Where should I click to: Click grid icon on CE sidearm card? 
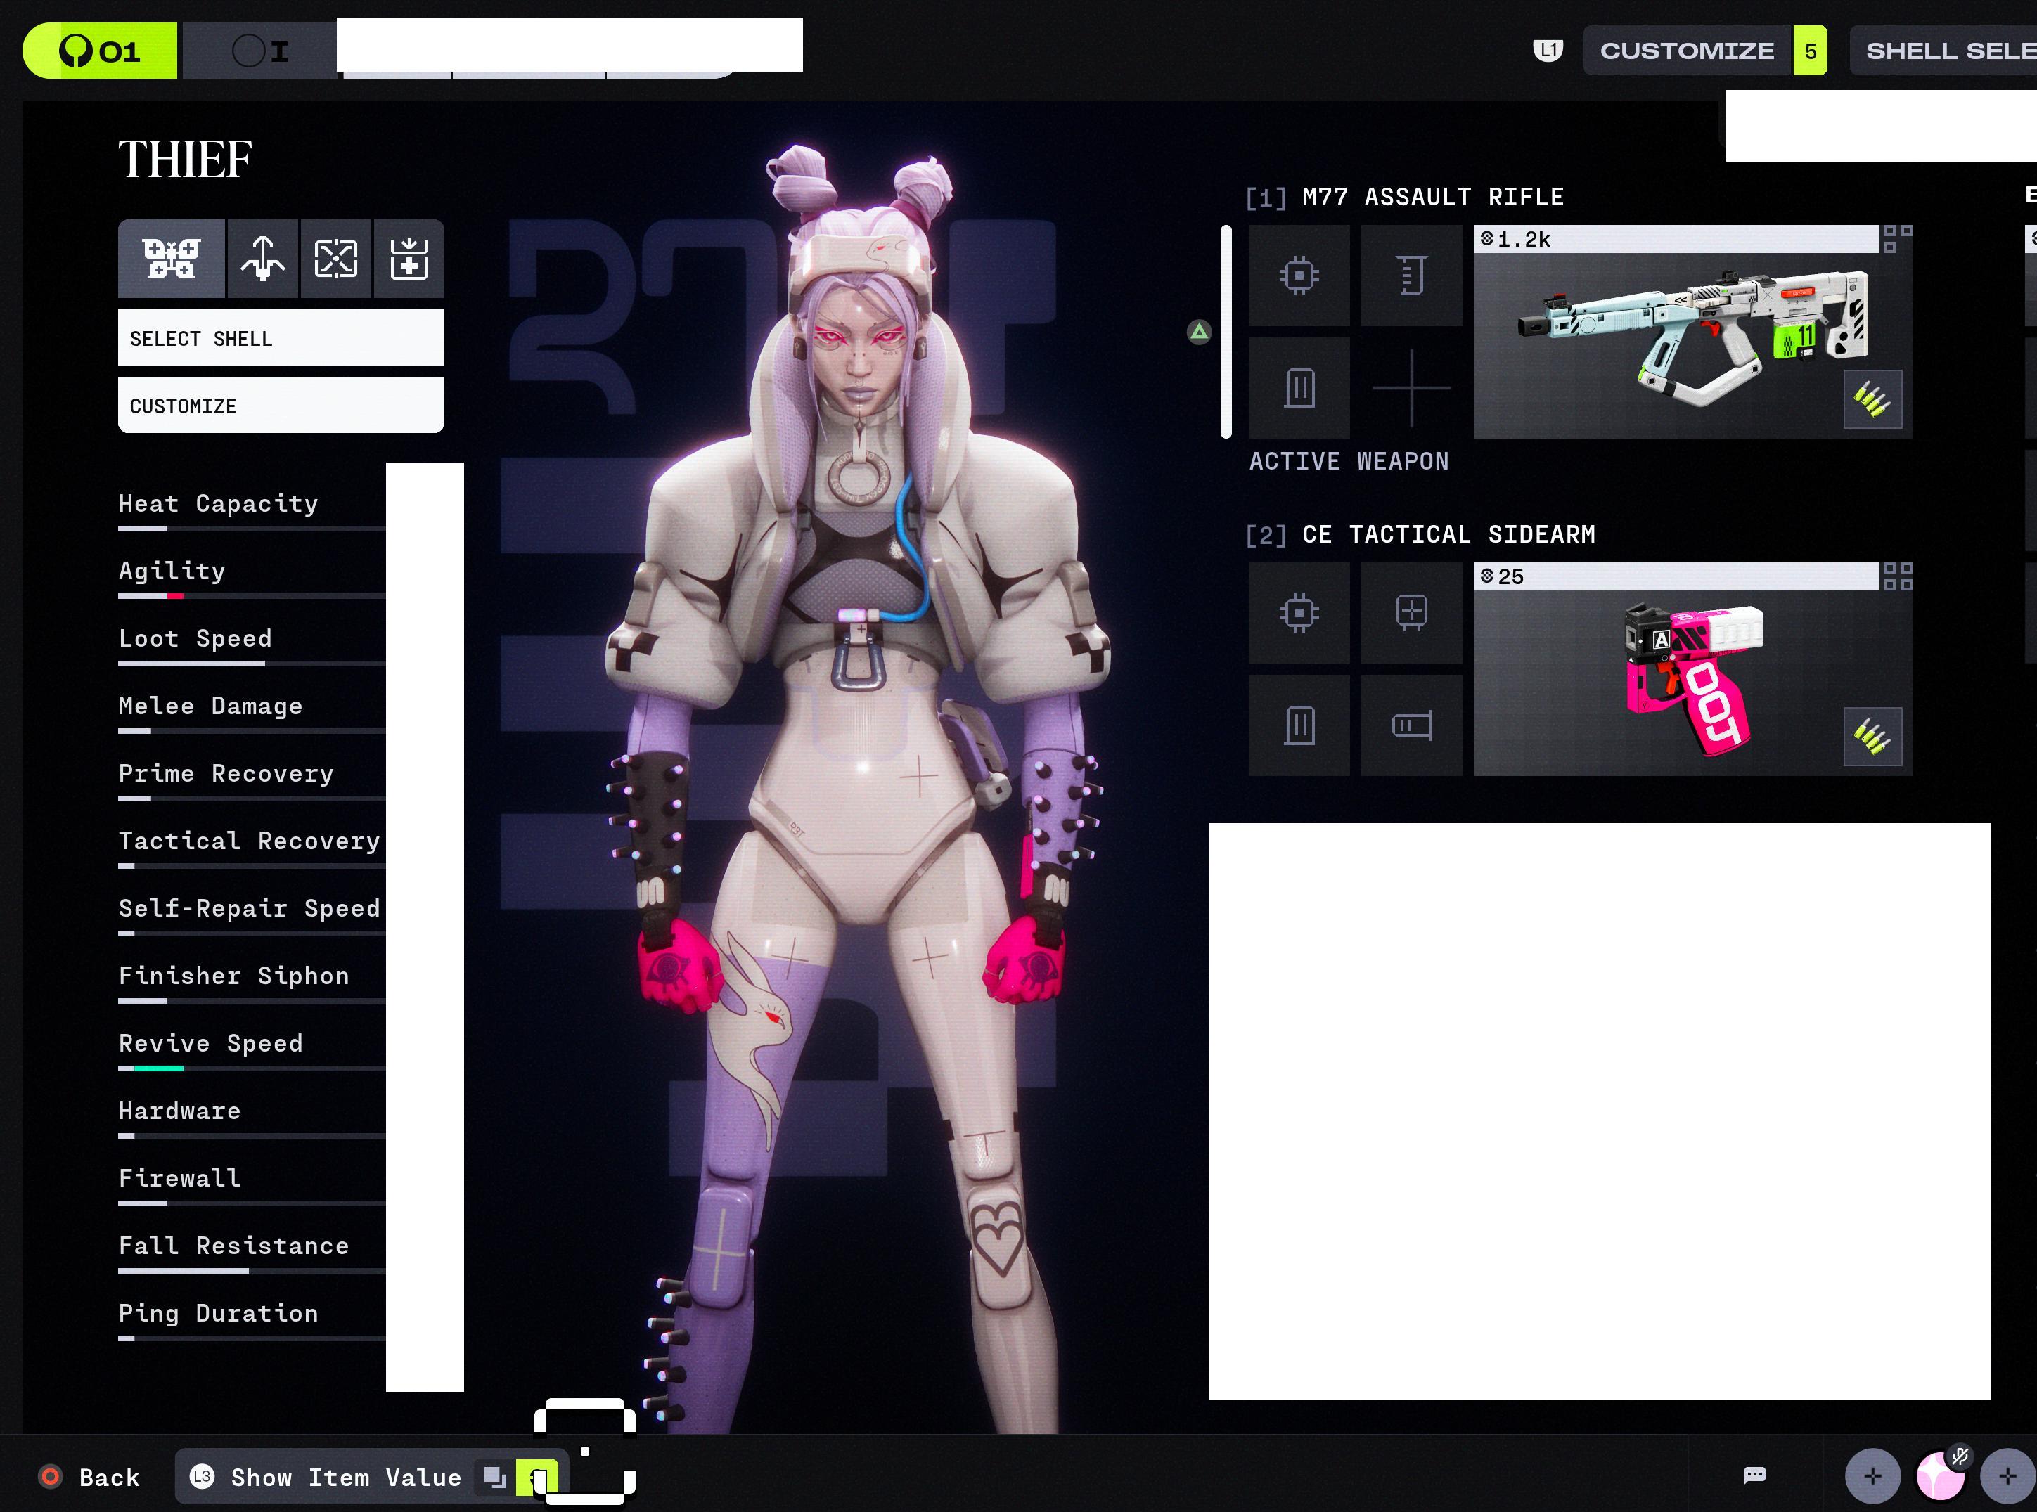point(1898,576)
